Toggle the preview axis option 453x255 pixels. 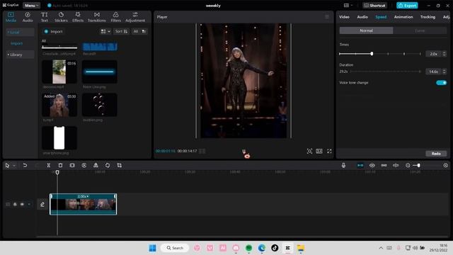[396, 165]
